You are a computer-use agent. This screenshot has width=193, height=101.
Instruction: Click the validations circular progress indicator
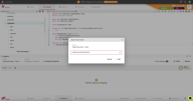click(x=181, y=68)
